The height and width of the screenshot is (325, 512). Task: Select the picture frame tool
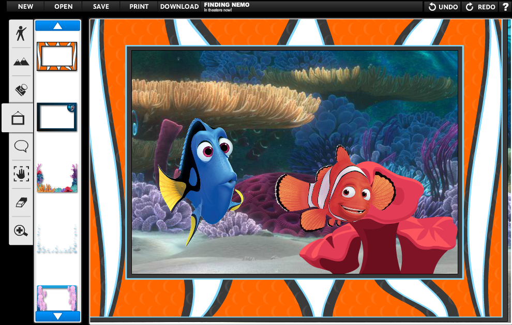(x=18, y=118)
